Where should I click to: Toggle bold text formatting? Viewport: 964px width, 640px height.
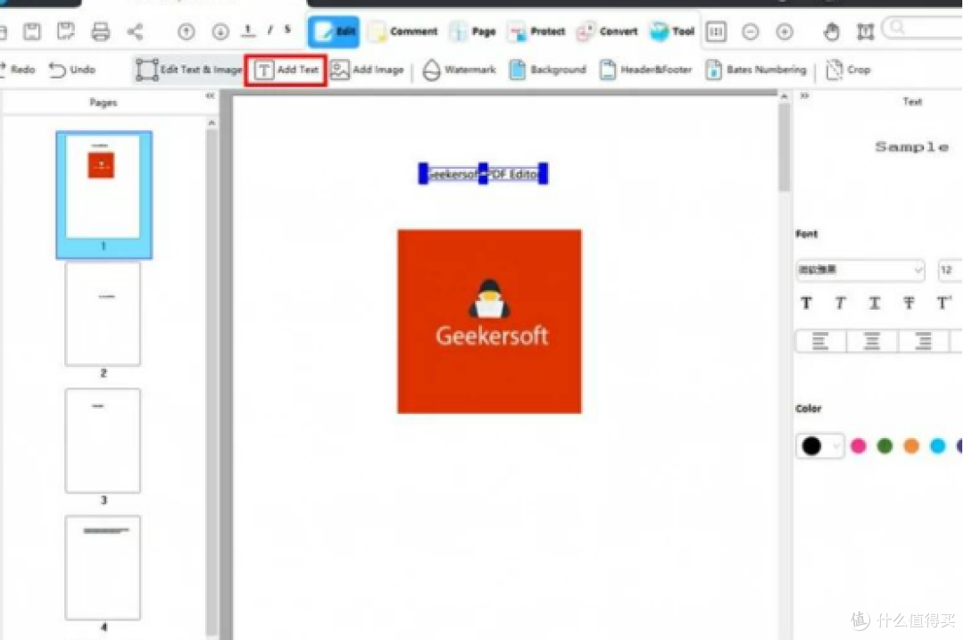[806, 303]
